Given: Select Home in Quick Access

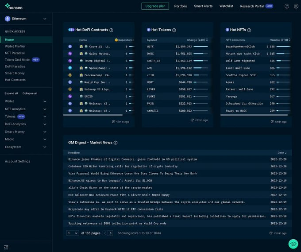Looking at the screenshot, I should 26,39.
